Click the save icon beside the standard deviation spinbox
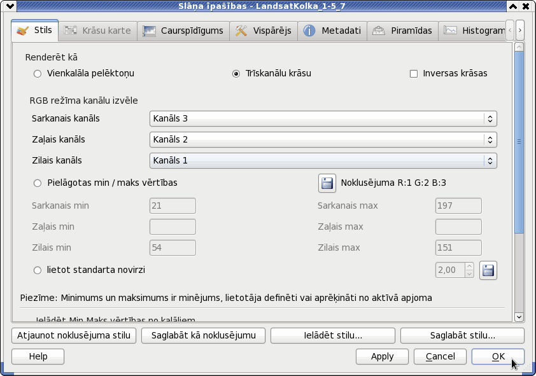Image resolution: width=536 pixels, height=376 pixels. 488,270
